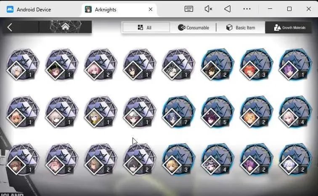This screenshot has height=196, width=318.
Task: Select bottom-row light-brown-haired operator token, count 2
Action: pyautogui.click(x=101, y=159)
